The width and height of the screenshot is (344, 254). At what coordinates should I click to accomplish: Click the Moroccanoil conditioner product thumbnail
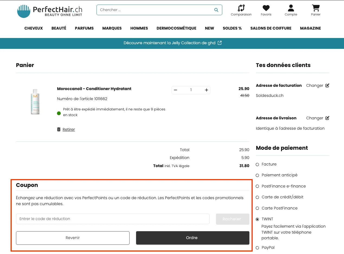click(x=35, y=102)
